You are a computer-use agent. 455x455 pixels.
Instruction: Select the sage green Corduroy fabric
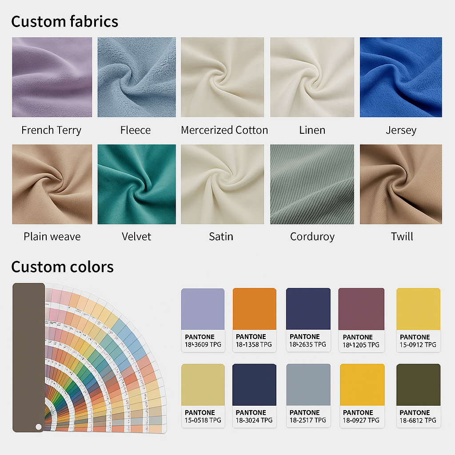click(312, 184)
